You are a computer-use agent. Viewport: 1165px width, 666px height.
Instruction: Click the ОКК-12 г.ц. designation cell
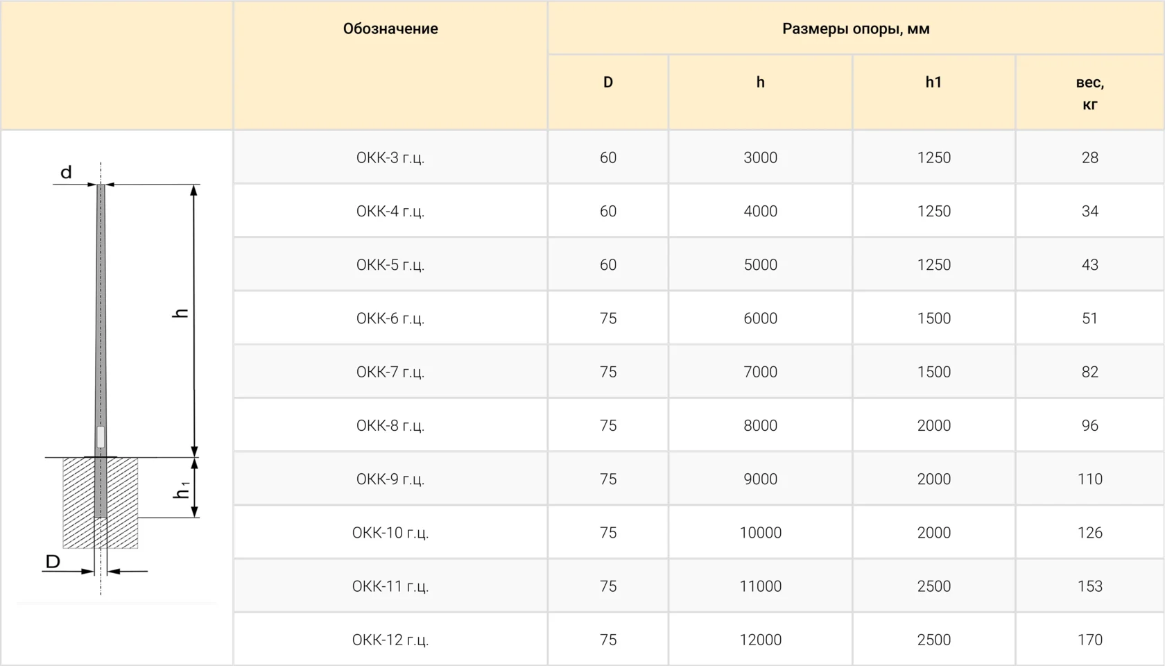tap(390, 640)
